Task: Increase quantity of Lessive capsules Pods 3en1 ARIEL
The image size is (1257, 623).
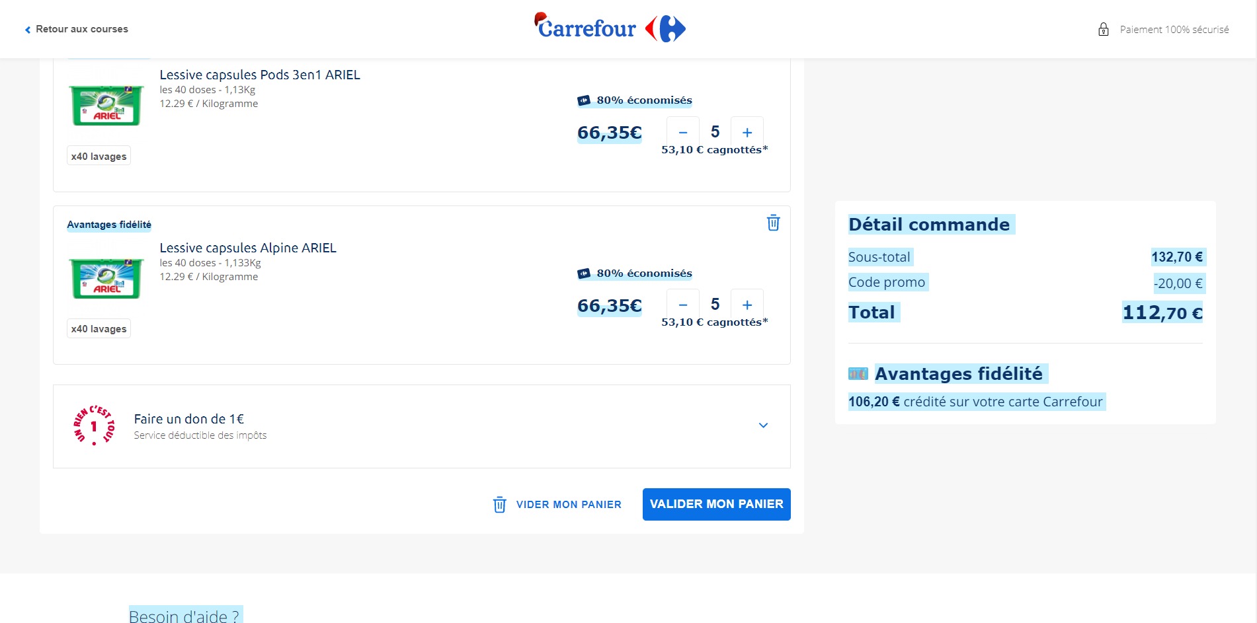Action: pos(747,132)
